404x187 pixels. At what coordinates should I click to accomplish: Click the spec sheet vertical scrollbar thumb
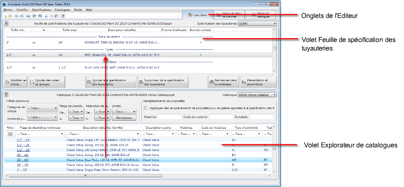(x=274, y=48)
